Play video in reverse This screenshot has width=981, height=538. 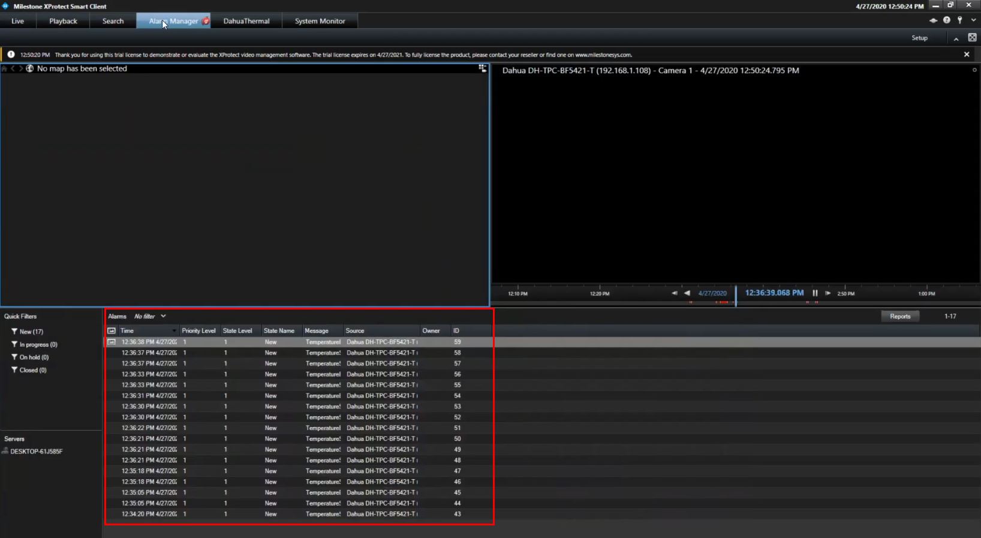click(687, 293)
